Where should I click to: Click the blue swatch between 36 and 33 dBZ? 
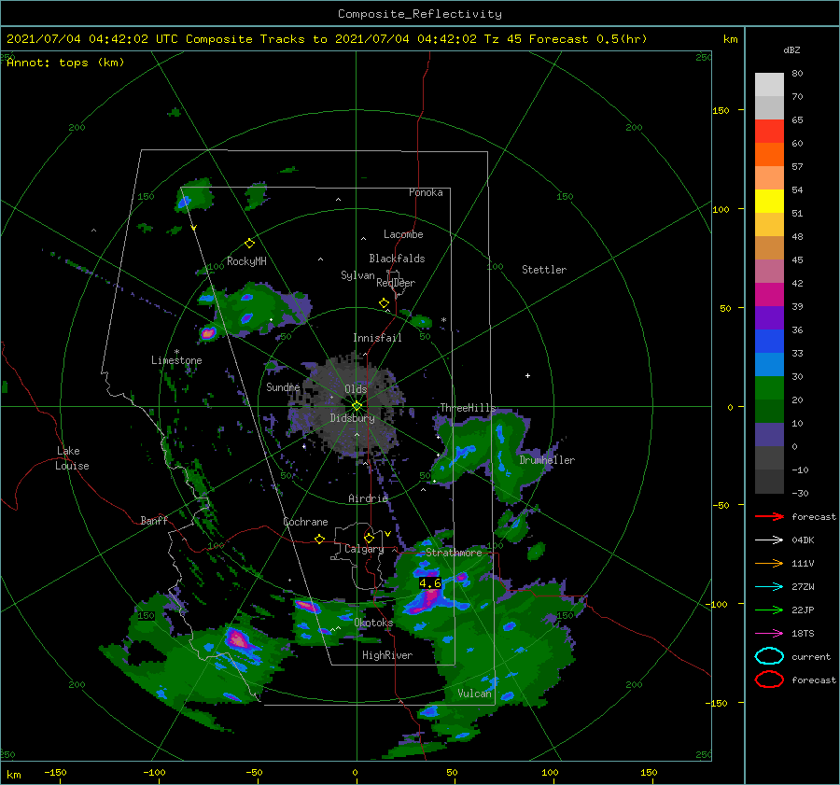(769, 342)
